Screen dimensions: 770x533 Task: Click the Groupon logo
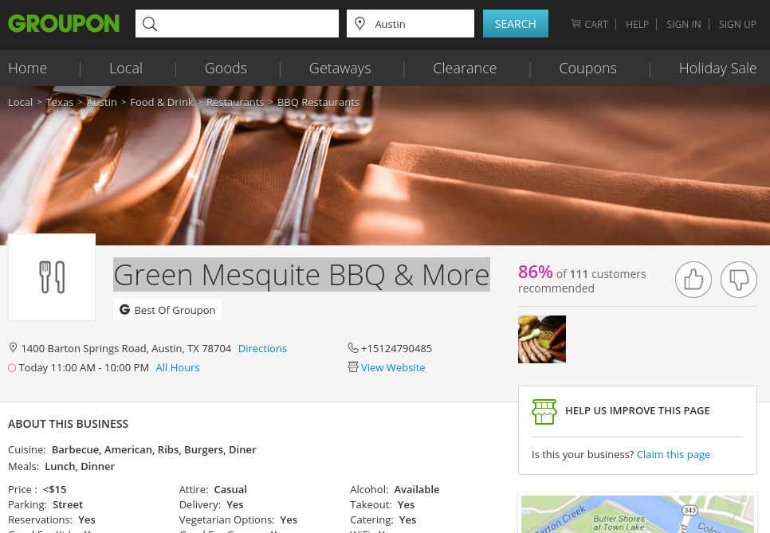click(x=64, y=24)
